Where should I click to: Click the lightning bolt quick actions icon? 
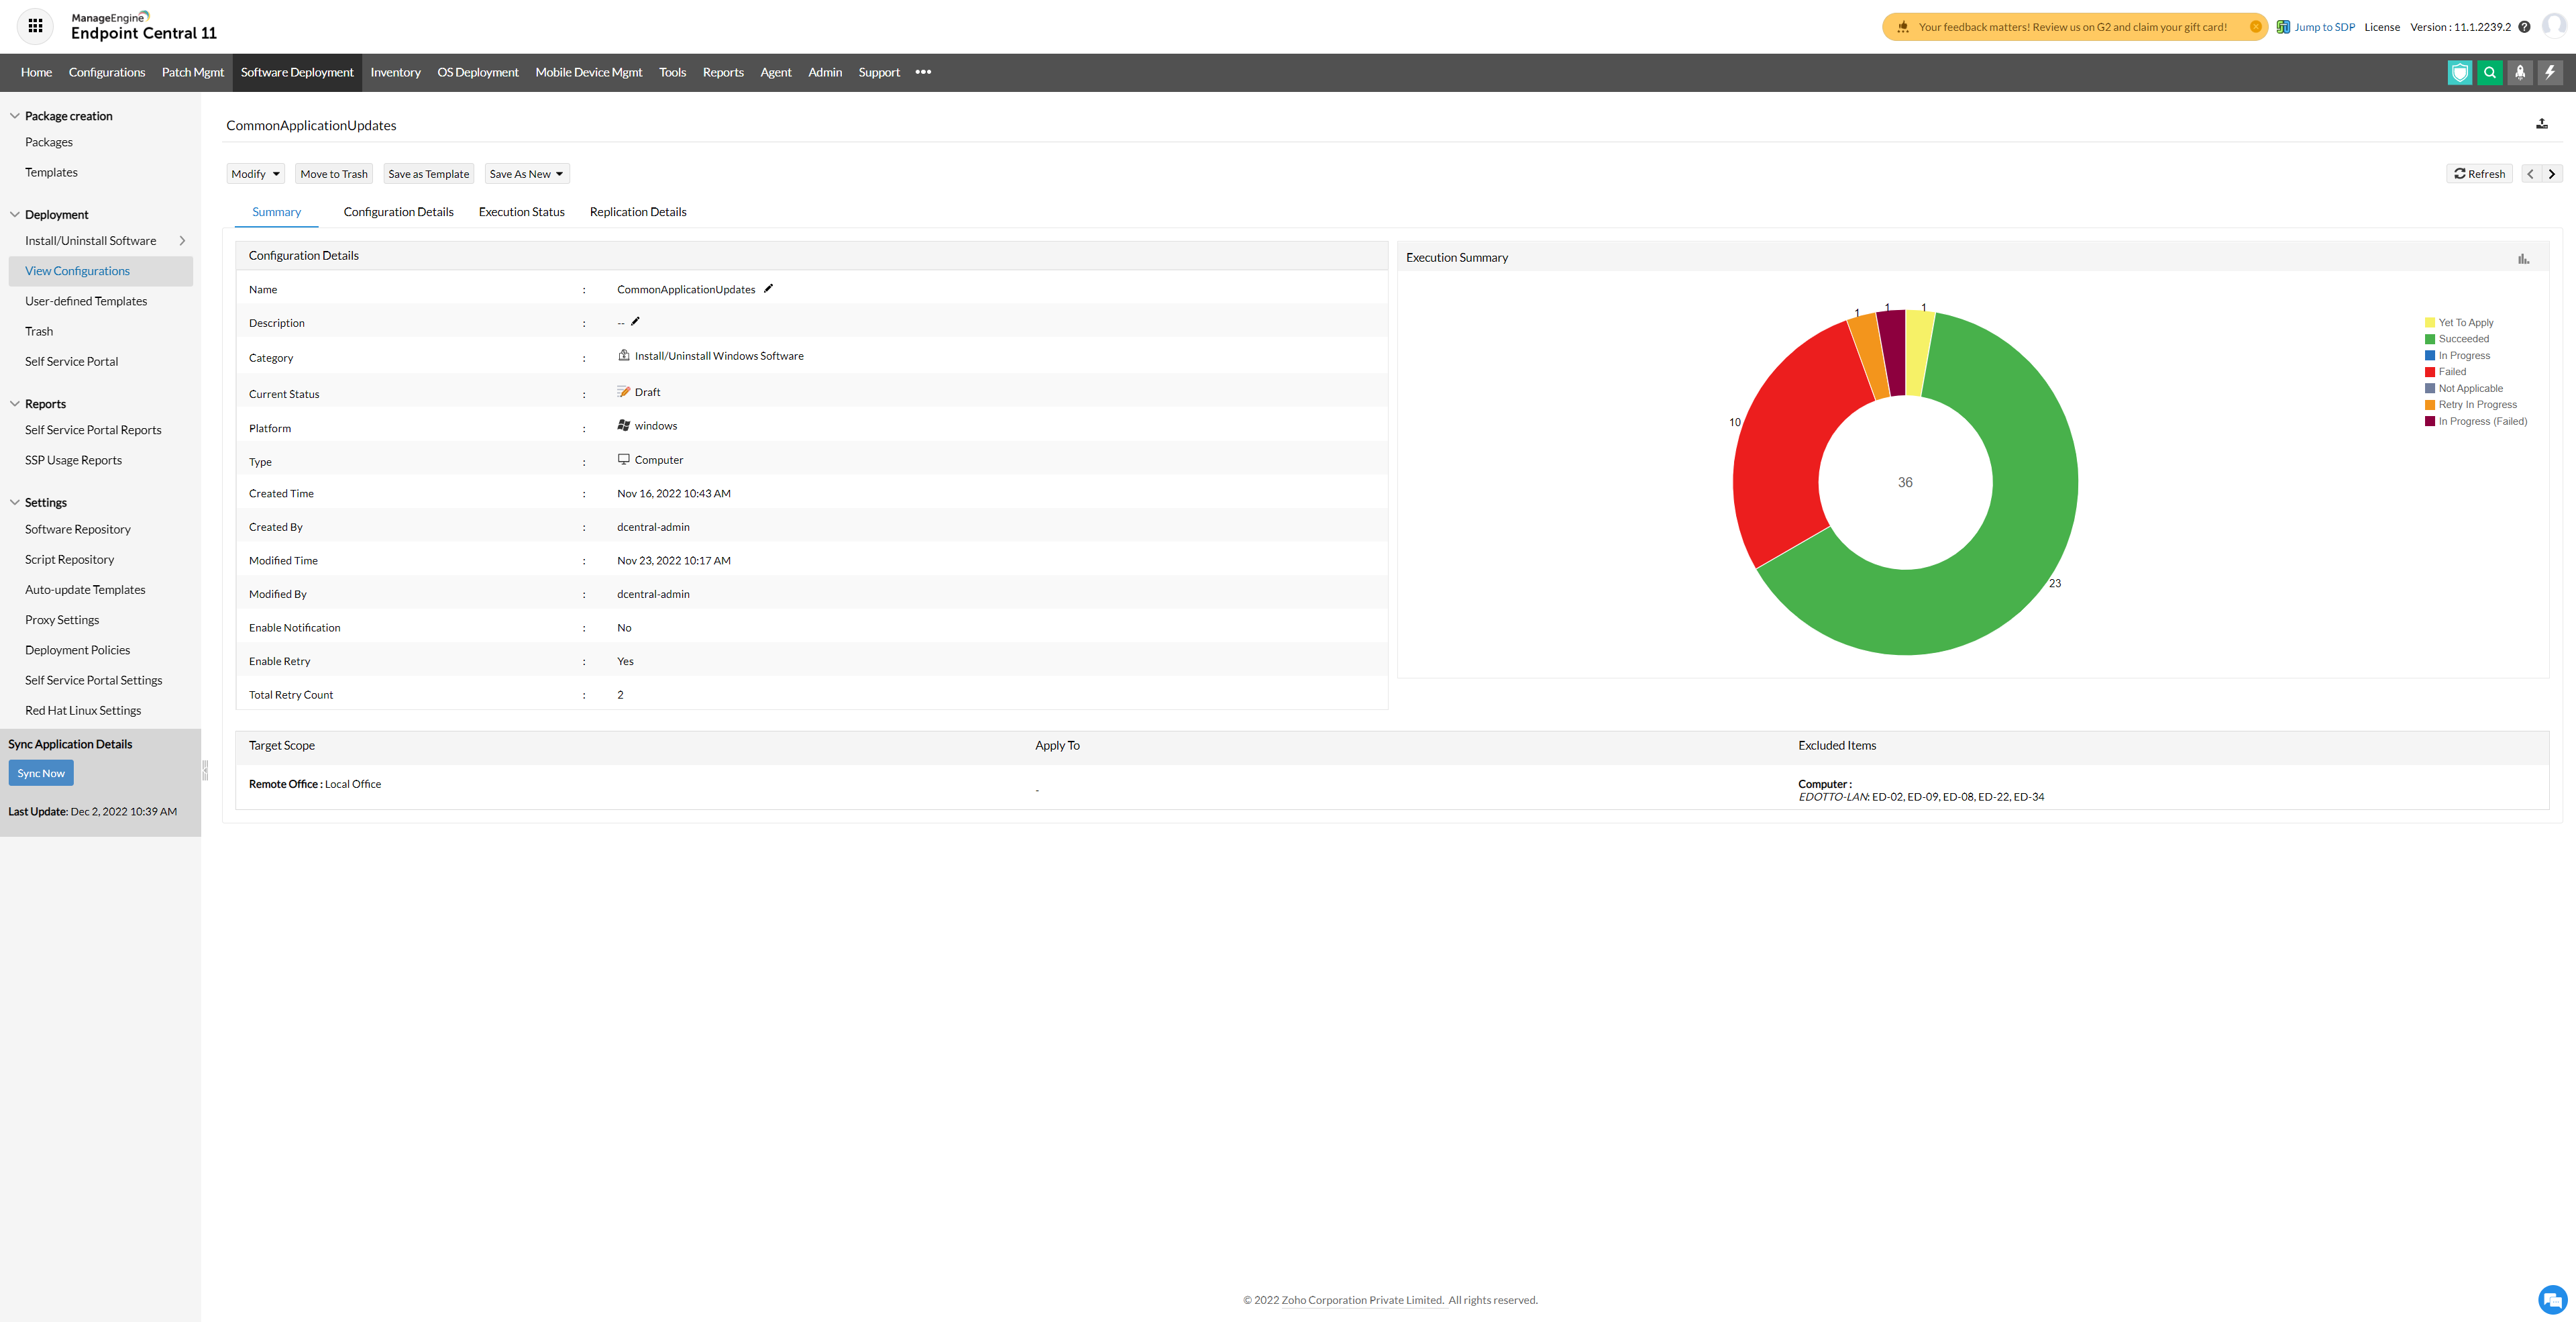(x=2550, y=72)
